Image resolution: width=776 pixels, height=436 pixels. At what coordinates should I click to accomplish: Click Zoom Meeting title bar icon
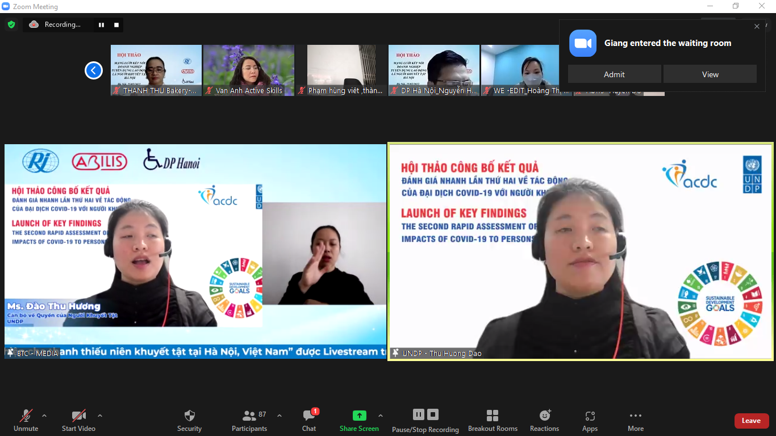[x=6, y=6]
